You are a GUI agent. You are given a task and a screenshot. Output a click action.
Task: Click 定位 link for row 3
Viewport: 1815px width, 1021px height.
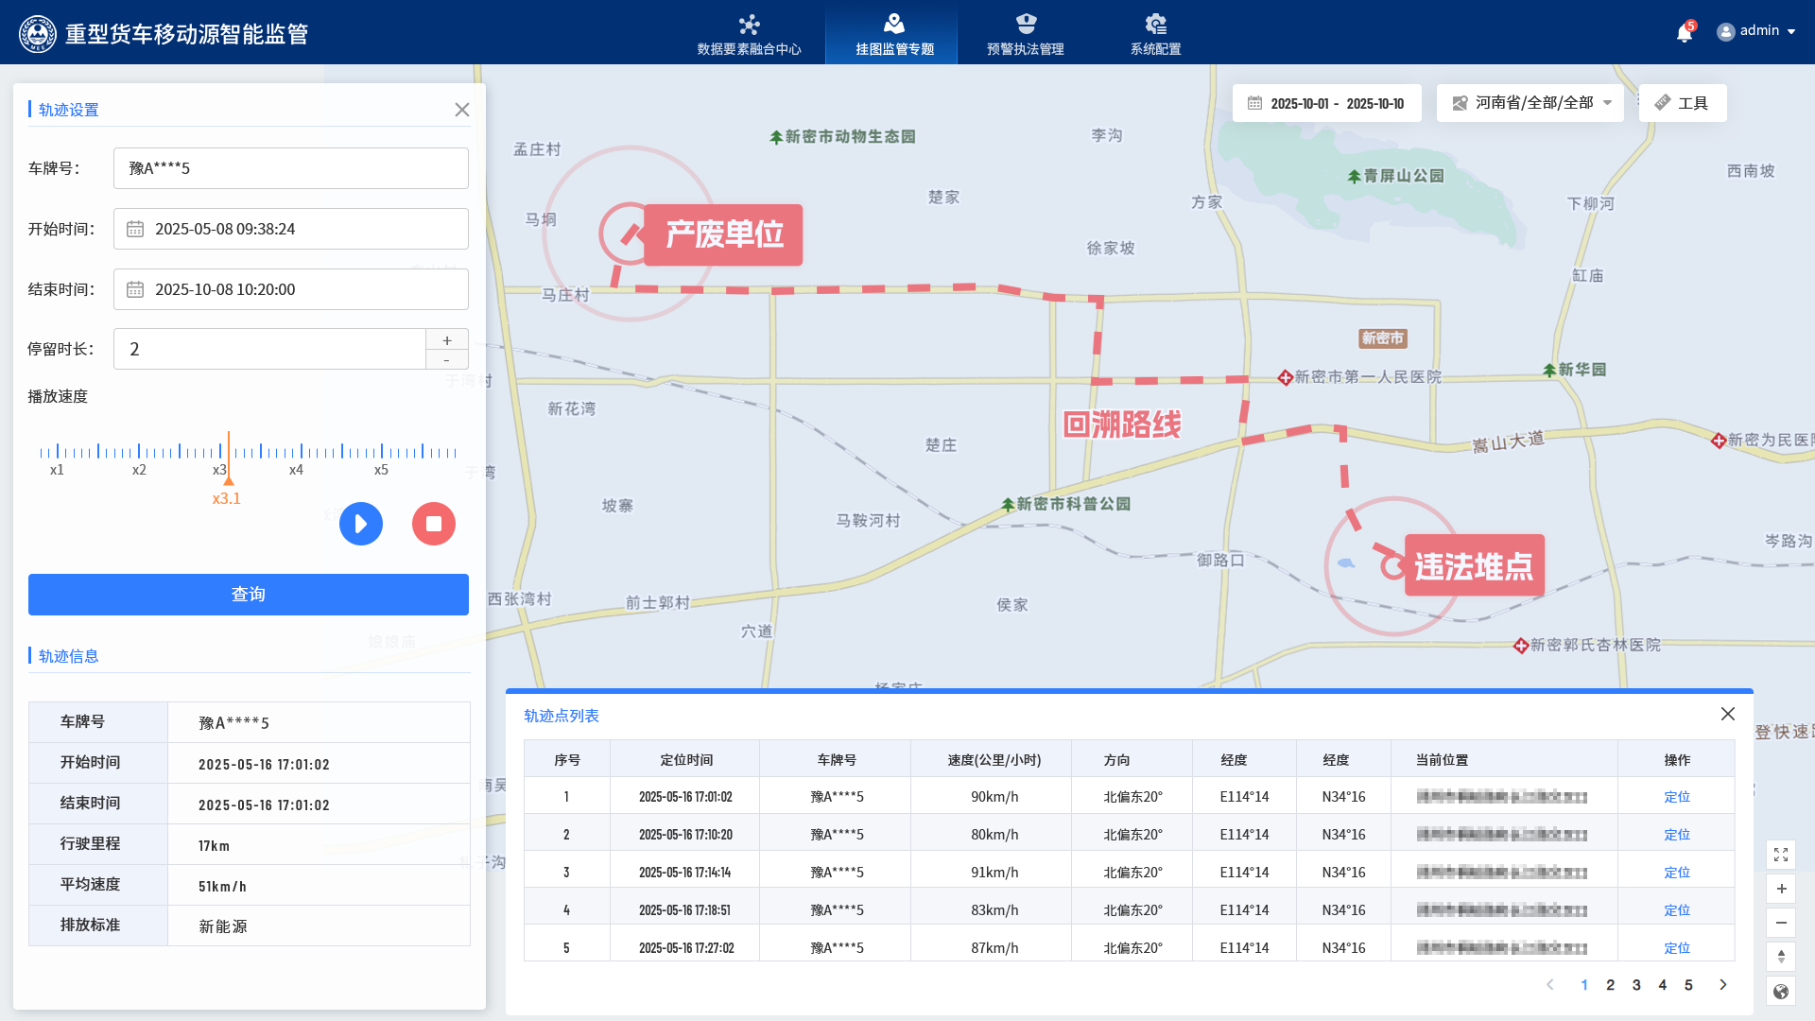click(1677, 873)
